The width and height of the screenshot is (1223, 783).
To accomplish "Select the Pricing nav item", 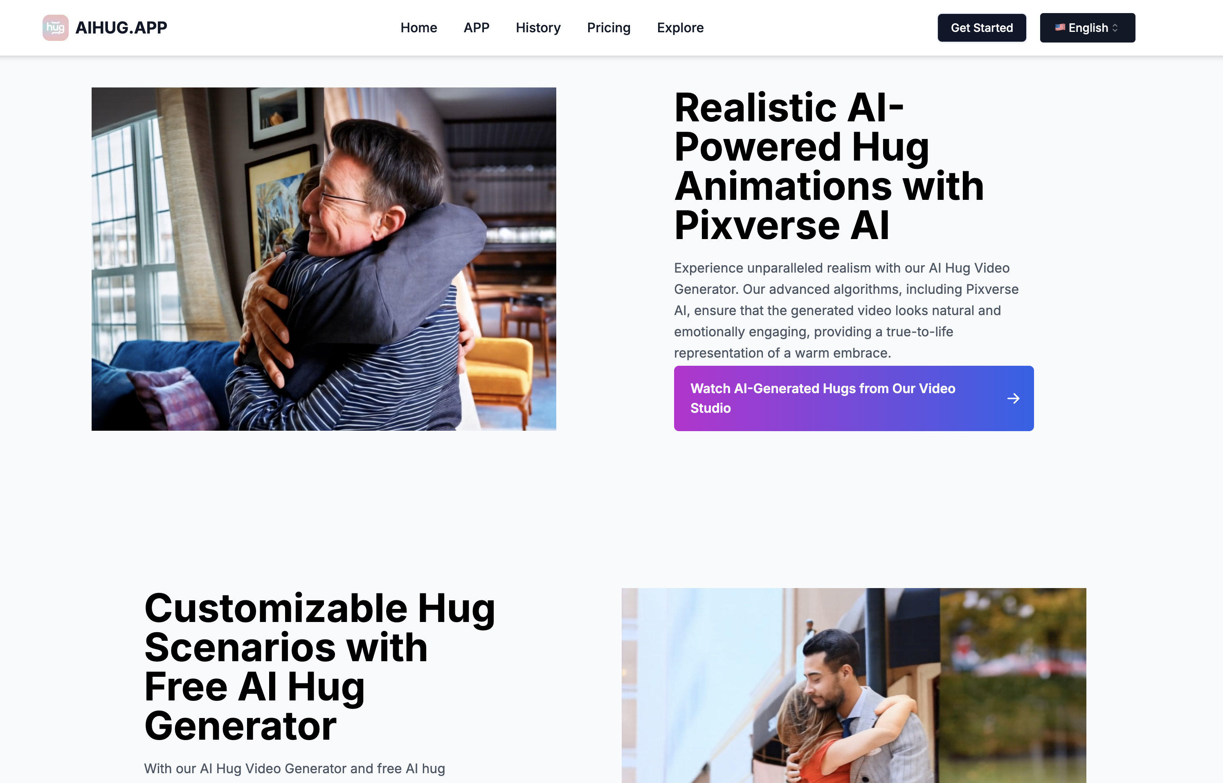I will pyautogui.click(x=609, y=28).
